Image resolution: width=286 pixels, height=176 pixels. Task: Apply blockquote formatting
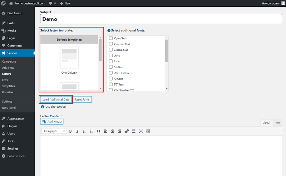tap(99, 131)
